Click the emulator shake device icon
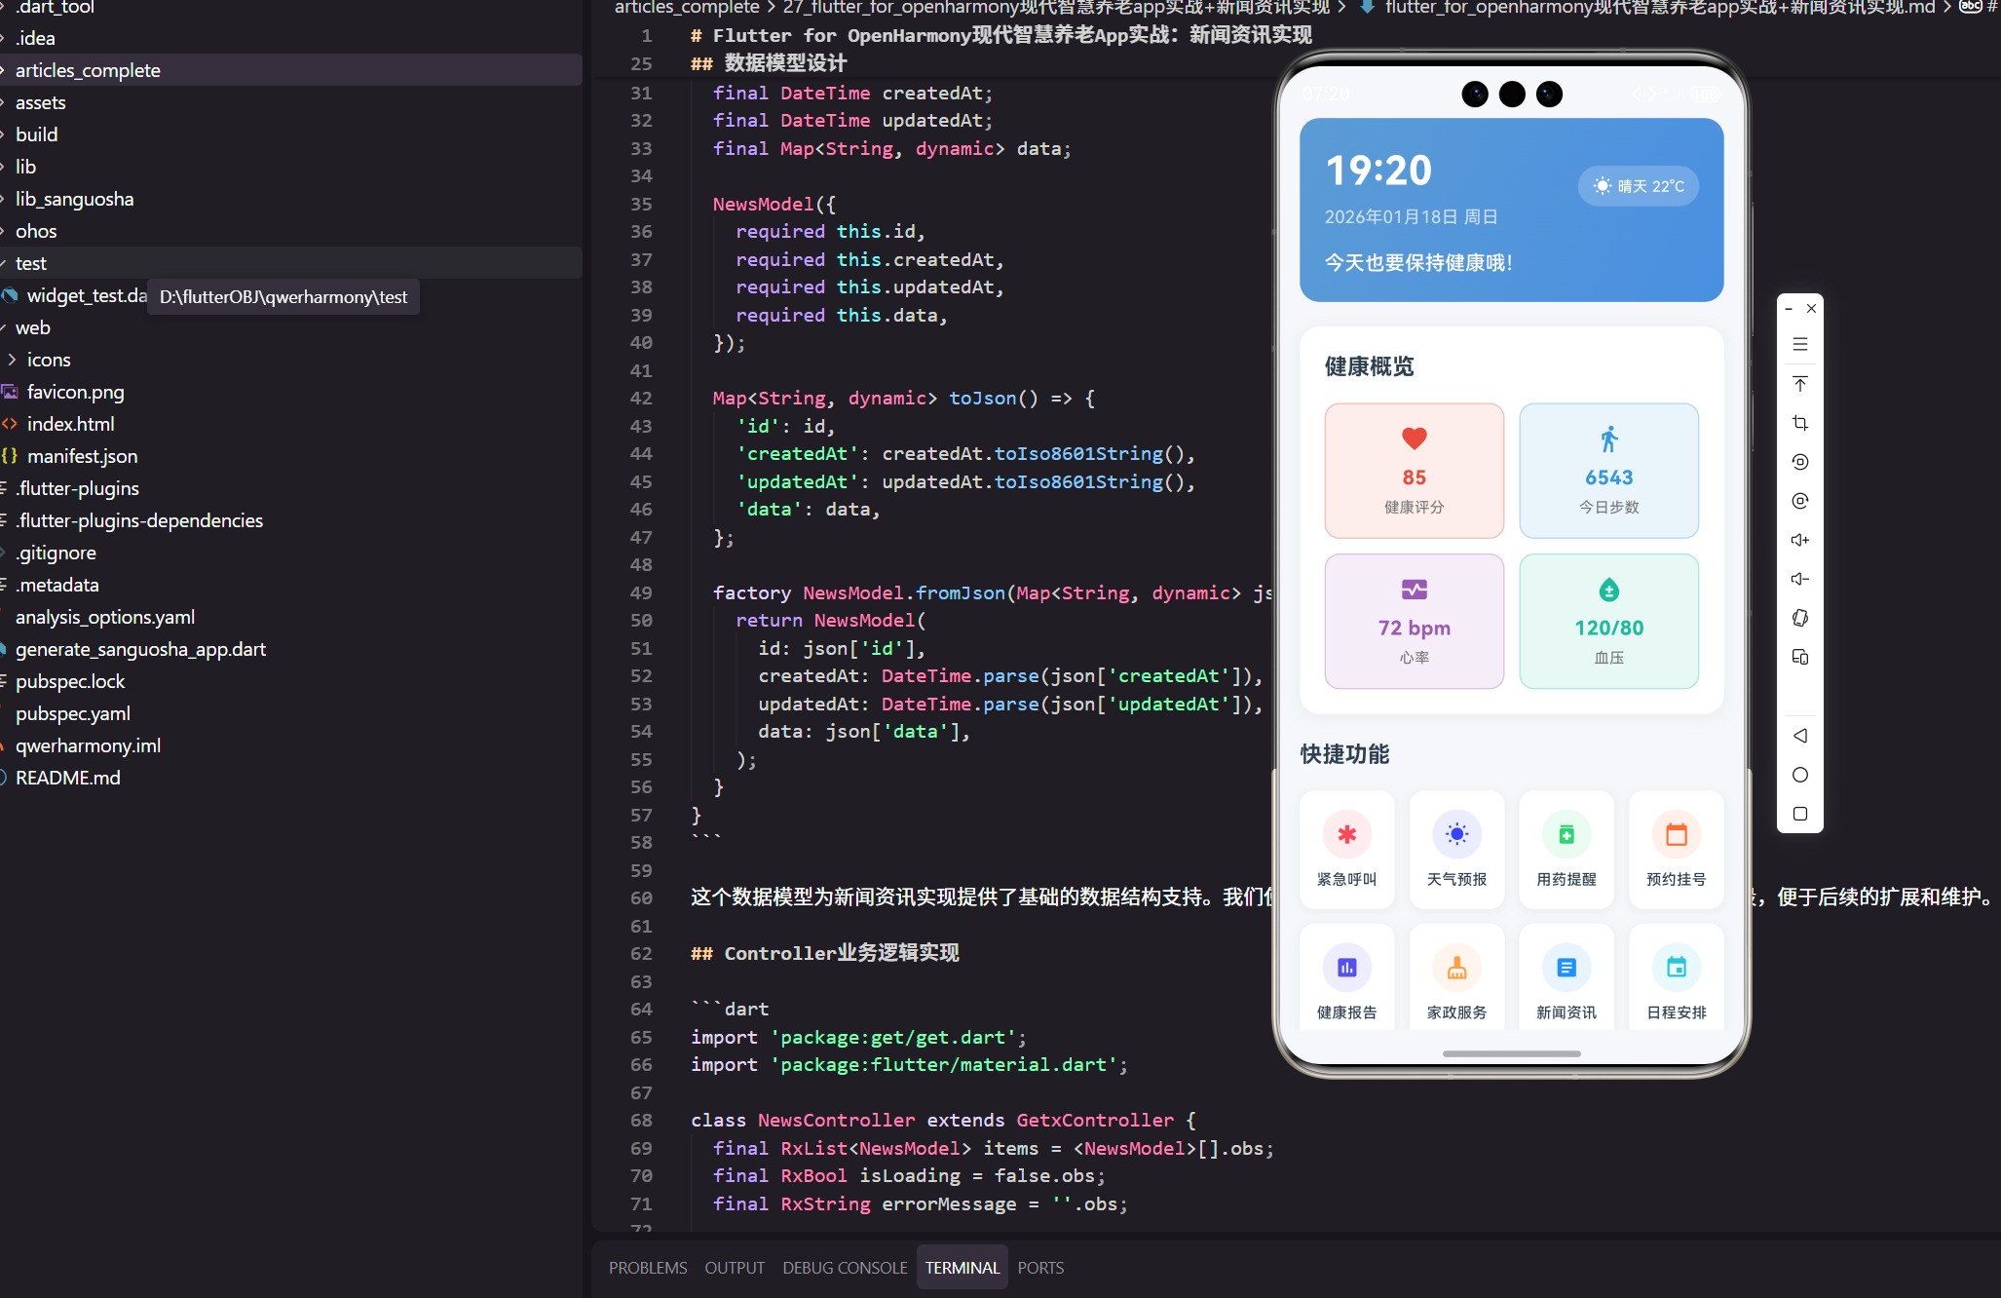Image resolution: width=2001 pixels, height=1298 pixels. coord(1799,618)
